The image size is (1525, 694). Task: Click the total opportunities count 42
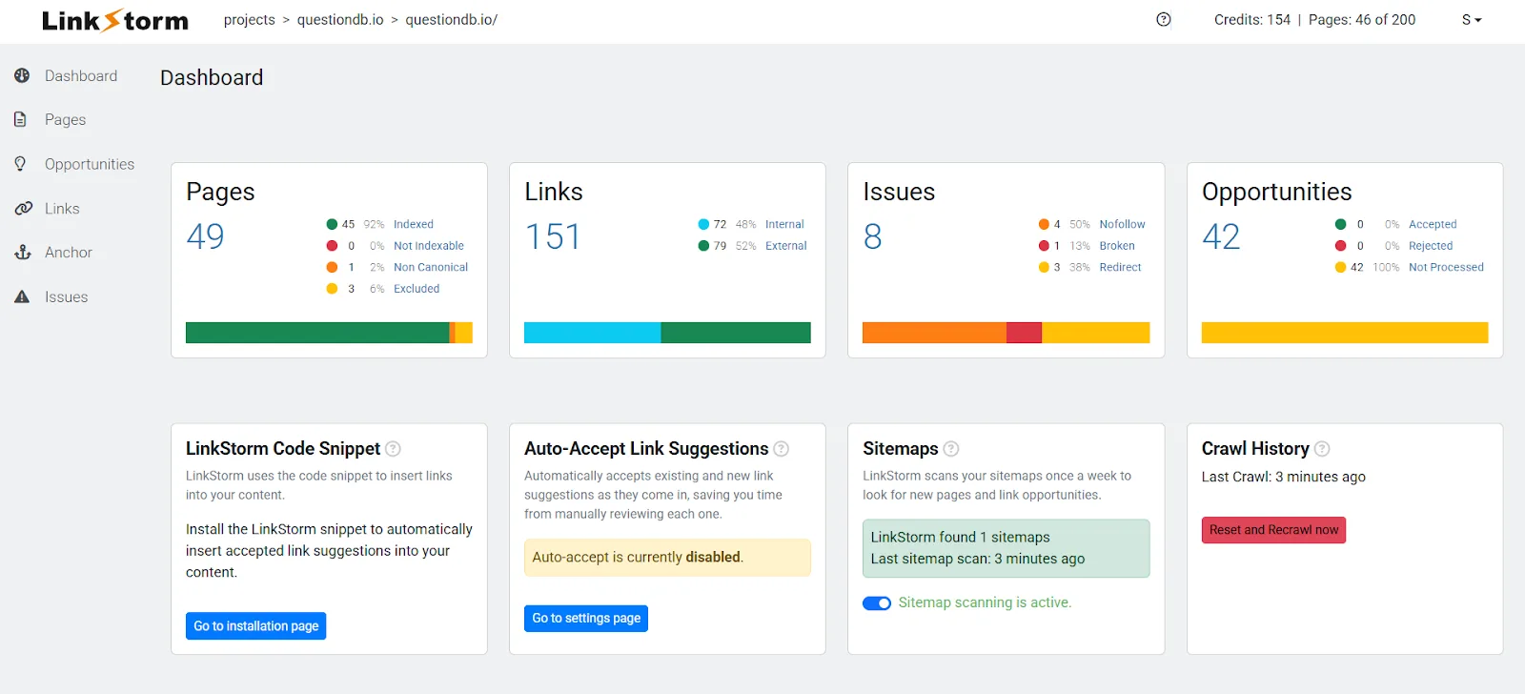tap(1221, 236)
